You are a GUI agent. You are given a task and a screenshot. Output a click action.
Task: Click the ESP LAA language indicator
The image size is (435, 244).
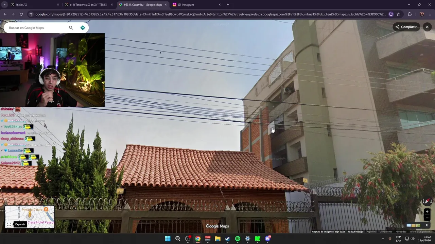pos(399,239)
